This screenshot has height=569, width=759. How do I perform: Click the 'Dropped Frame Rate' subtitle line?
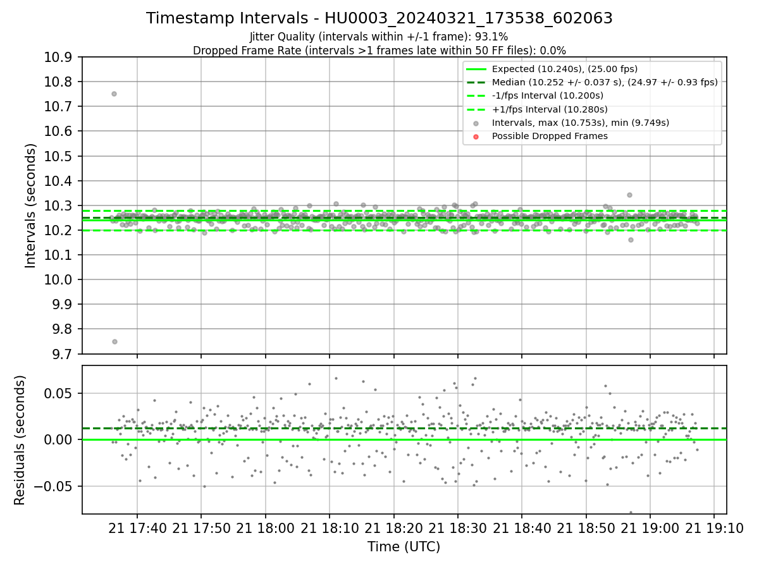coord(379,51)
